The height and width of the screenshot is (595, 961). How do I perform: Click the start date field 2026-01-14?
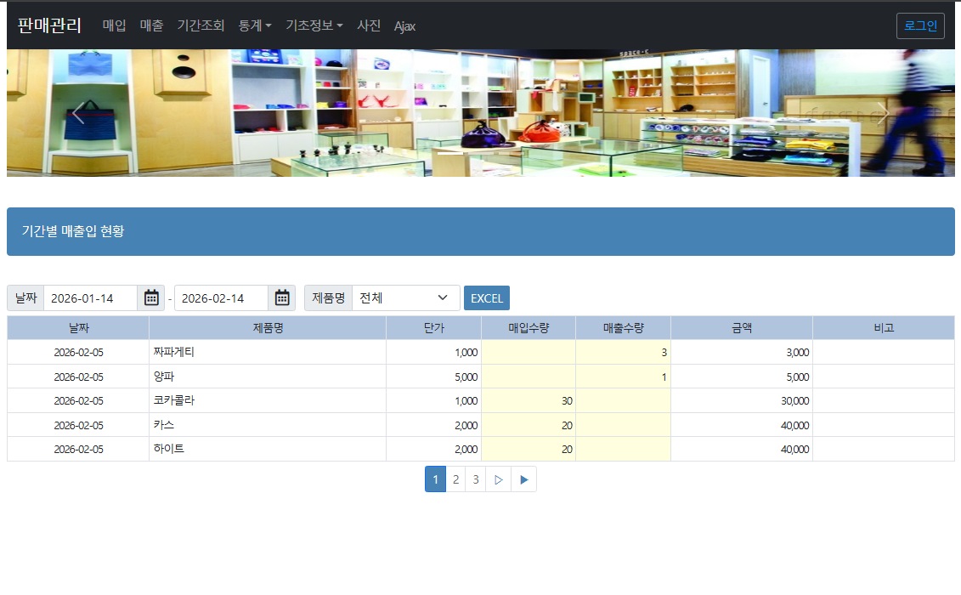click(90, 297)
